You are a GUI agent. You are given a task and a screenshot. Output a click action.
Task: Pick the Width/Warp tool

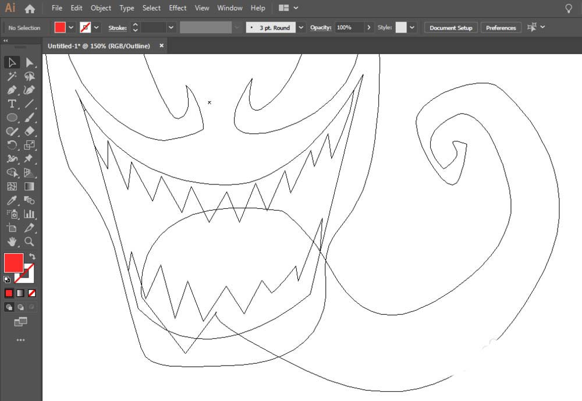tap(12, 158)
